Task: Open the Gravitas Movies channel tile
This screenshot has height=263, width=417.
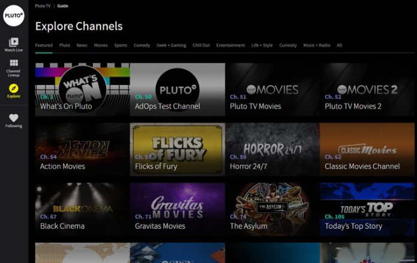Action: coord(177,209)
